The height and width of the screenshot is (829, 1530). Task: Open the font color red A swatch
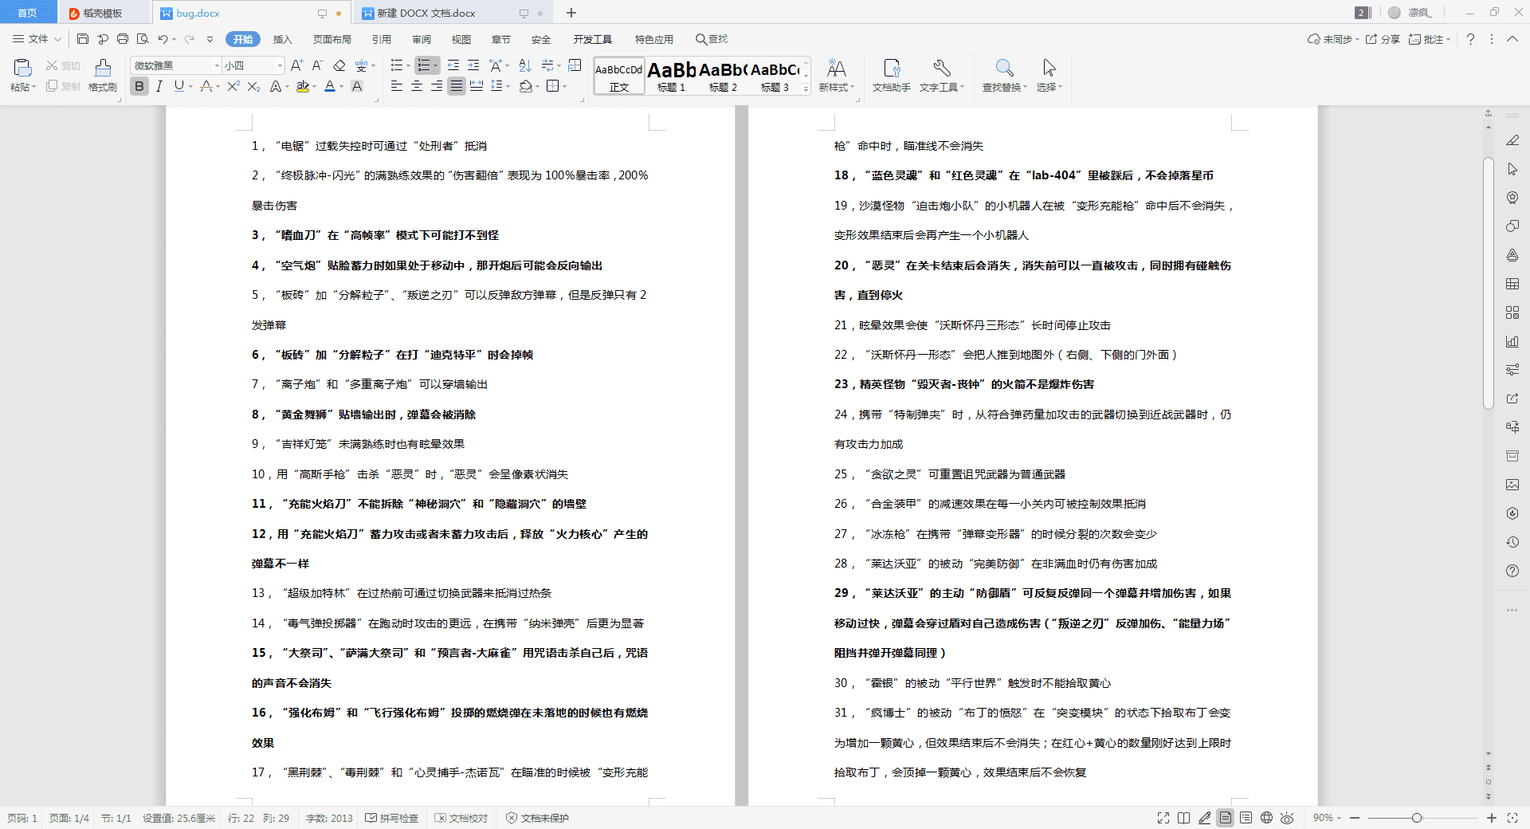point(330,86)
